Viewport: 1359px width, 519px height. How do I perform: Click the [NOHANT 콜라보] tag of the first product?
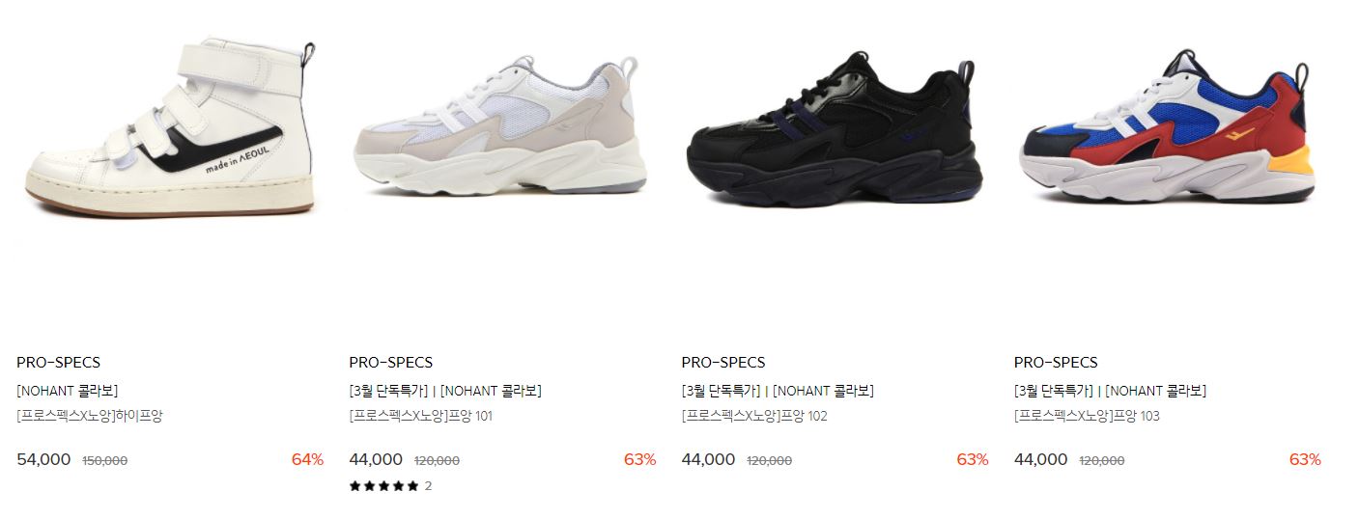67,391
